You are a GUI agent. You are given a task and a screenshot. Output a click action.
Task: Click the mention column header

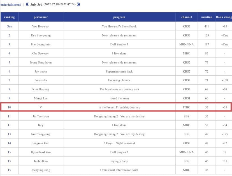pos(207,17)
